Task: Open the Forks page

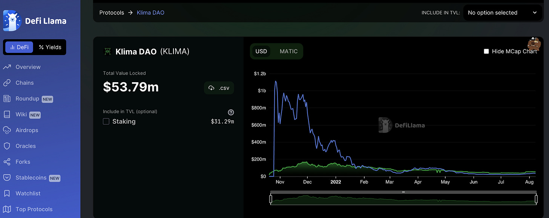Action: tap(23, 162)
